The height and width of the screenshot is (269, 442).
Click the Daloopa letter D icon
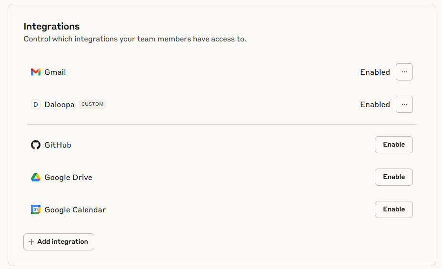(36, 104)
